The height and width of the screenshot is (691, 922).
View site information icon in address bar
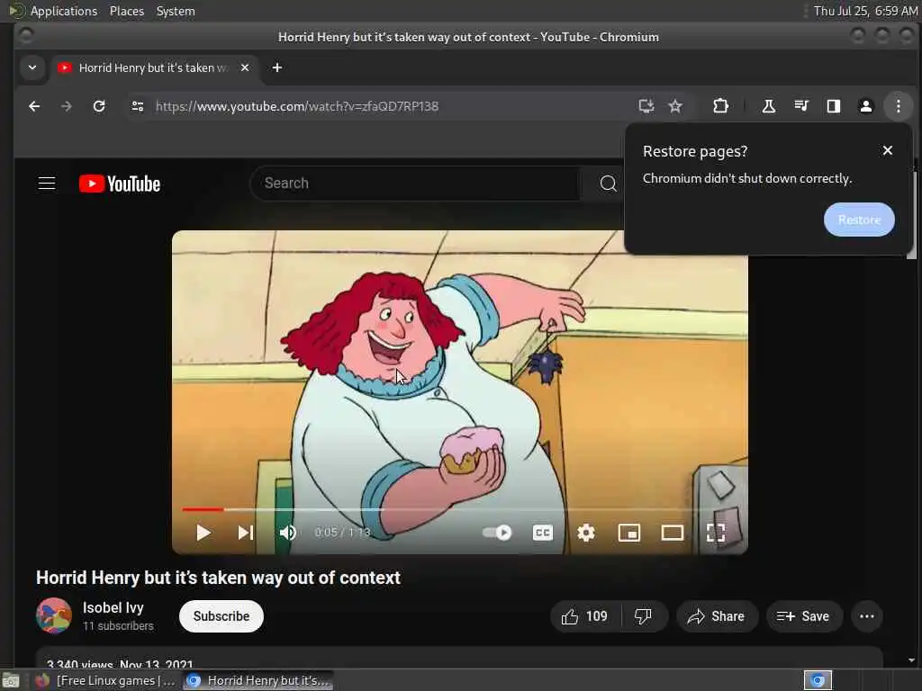(138, 106)
